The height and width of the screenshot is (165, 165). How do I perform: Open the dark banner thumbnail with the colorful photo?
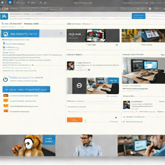[93, 35]
